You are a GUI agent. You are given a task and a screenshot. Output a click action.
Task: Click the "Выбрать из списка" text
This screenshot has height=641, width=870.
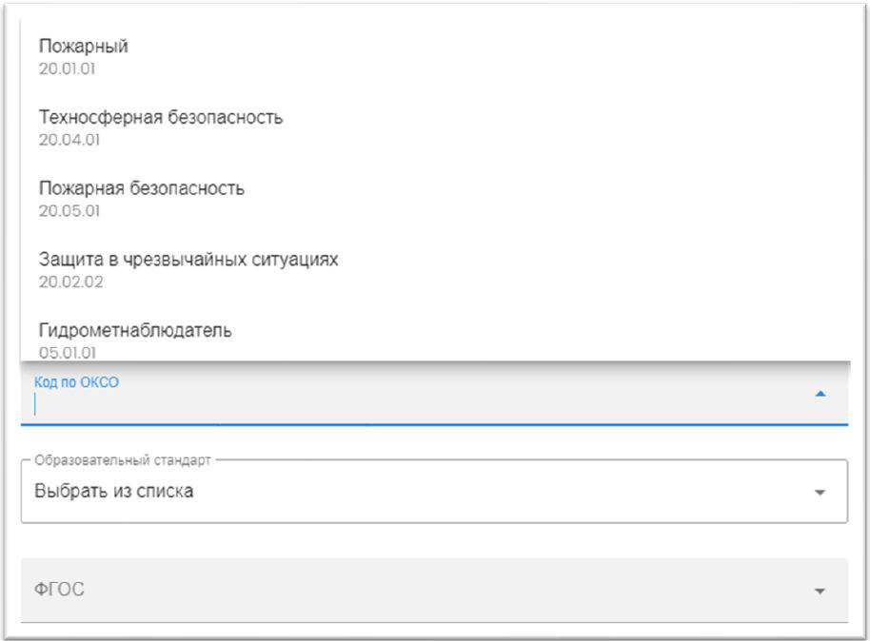click(x=114, y=492)
